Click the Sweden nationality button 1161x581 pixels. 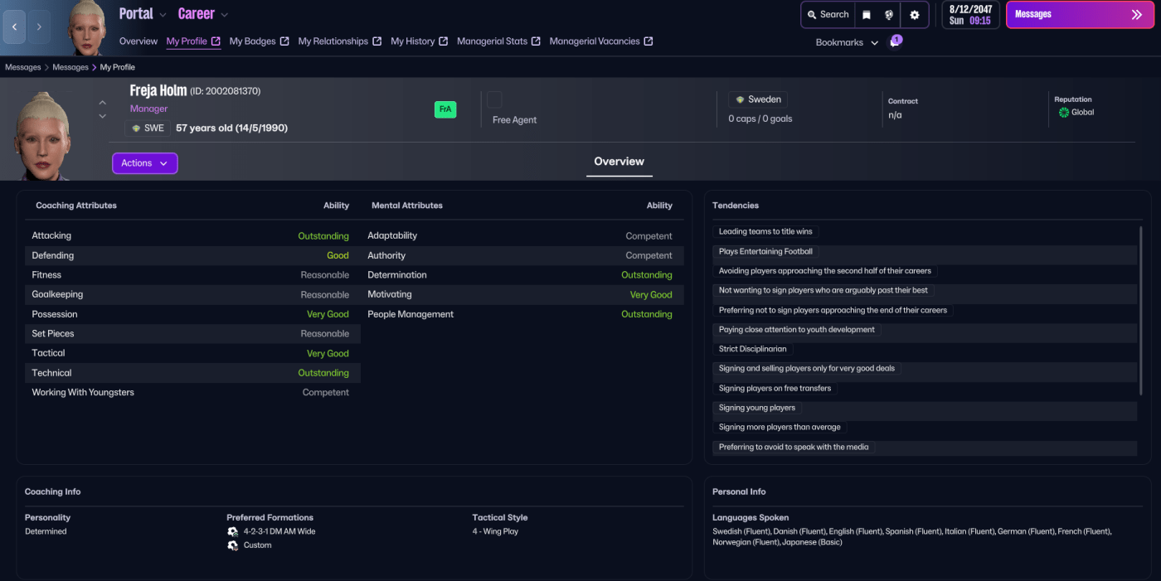(757, 99)
